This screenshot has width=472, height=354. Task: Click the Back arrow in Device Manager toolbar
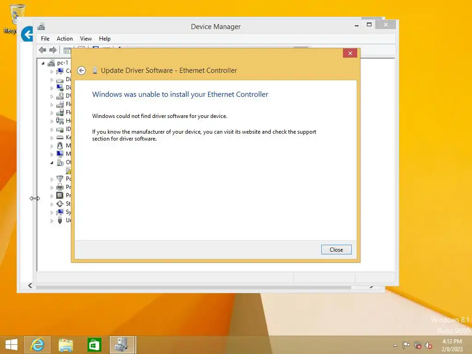(42, 50)
